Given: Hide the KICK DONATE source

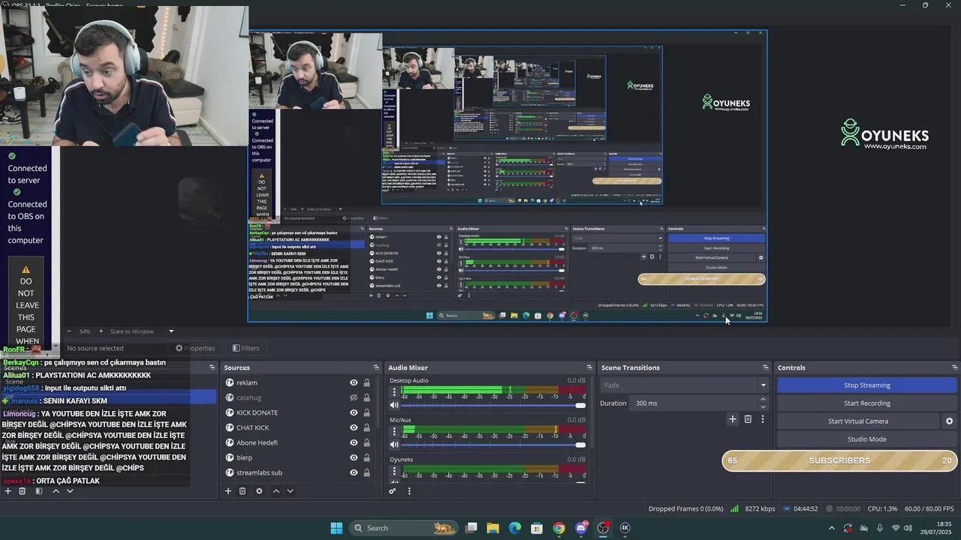Looking at the screenshot, I should tap(354, 412).
